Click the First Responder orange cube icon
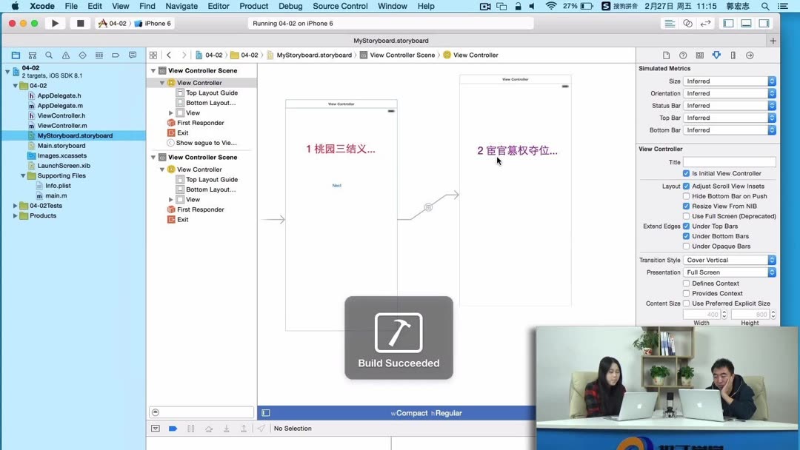The width and height of the screenshot is (800, 450). tap(171, 123)
